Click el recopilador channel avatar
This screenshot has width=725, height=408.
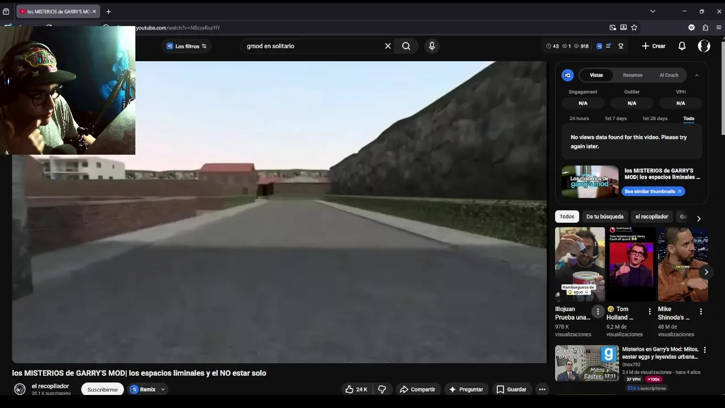click(20, 389)
